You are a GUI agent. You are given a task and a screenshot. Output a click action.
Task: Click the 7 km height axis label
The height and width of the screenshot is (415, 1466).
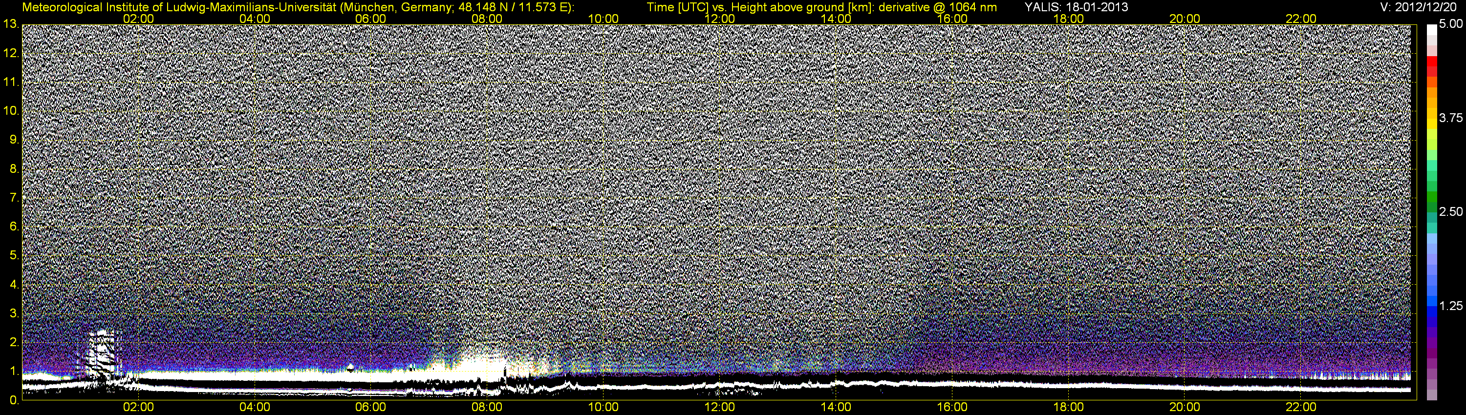(x=14, y=198)
